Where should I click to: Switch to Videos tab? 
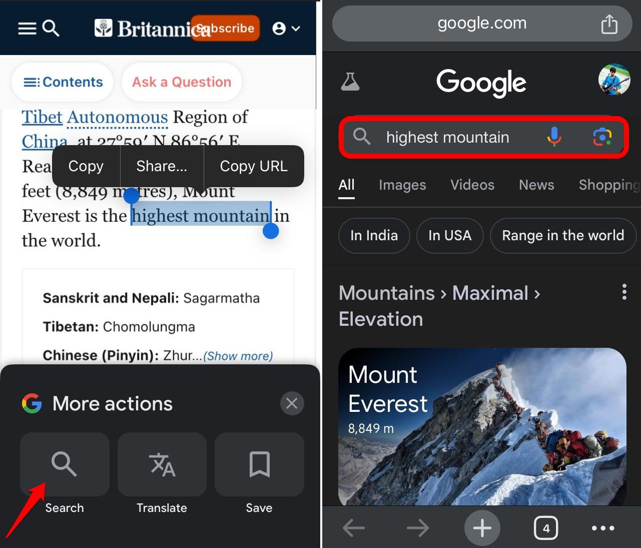472,185
